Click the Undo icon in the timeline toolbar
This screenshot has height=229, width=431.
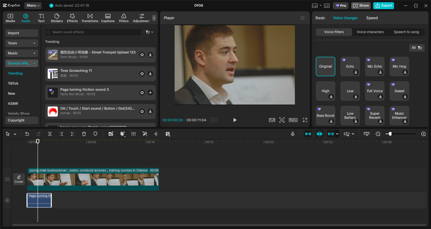(27, 134)
